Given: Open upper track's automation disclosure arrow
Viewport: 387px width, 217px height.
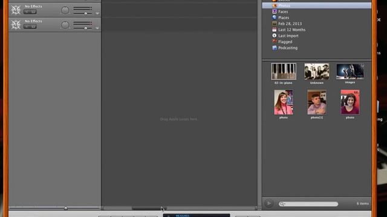Looking at the screenshot, I should click(97, 13).
